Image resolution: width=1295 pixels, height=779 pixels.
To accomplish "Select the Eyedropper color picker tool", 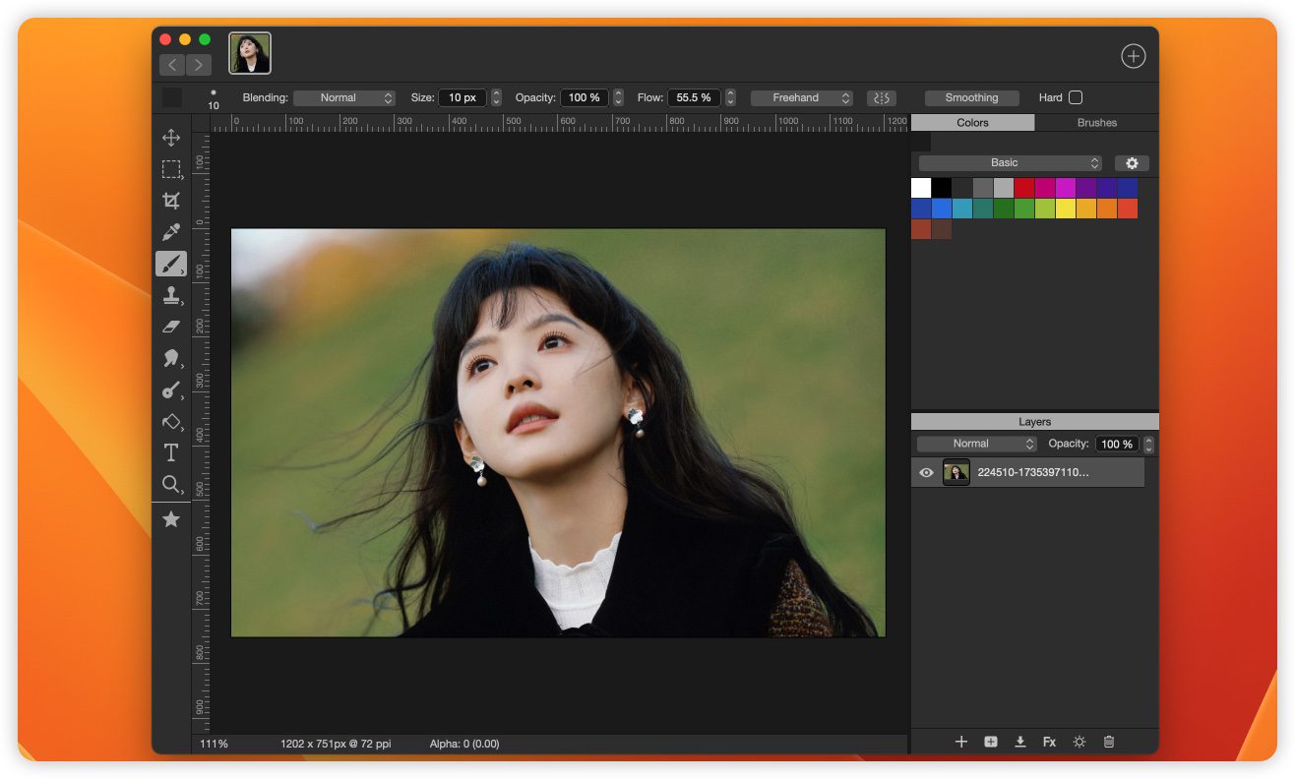I will pos(171,232).
